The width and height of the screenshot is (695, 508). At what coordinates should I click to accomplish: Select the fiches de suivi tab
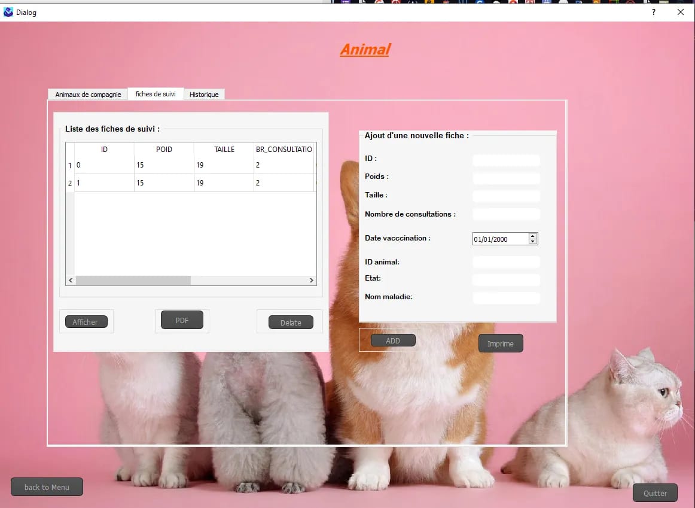156,94
